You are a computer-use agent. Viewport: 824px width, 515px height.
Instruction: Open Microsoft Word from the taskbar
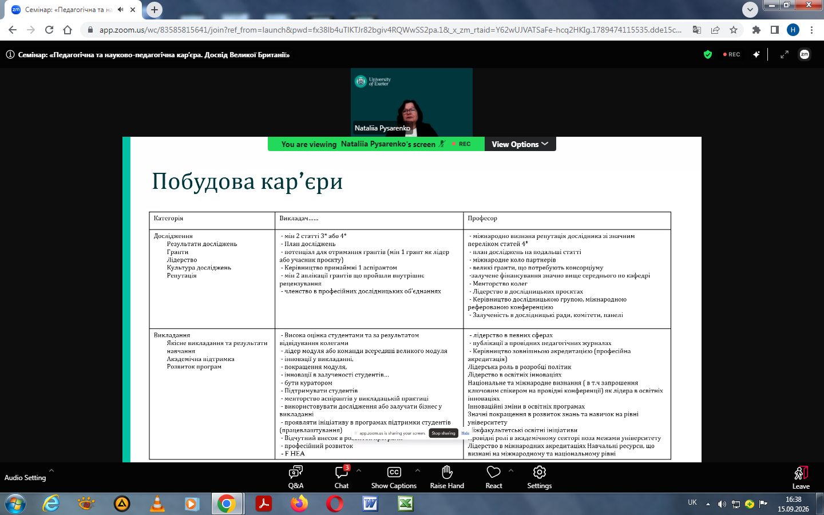click(x=371, y=504)
